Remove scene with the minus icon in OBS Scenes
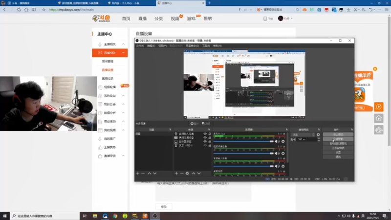The image size is (391, 220). pos(143,174)
